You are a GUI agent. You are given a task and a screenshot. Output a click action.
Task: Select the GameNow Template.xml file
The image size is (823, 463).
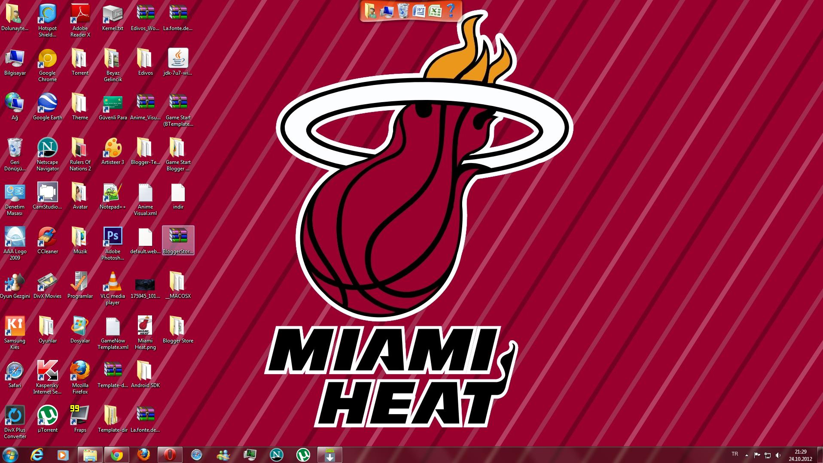coord(113,333)
